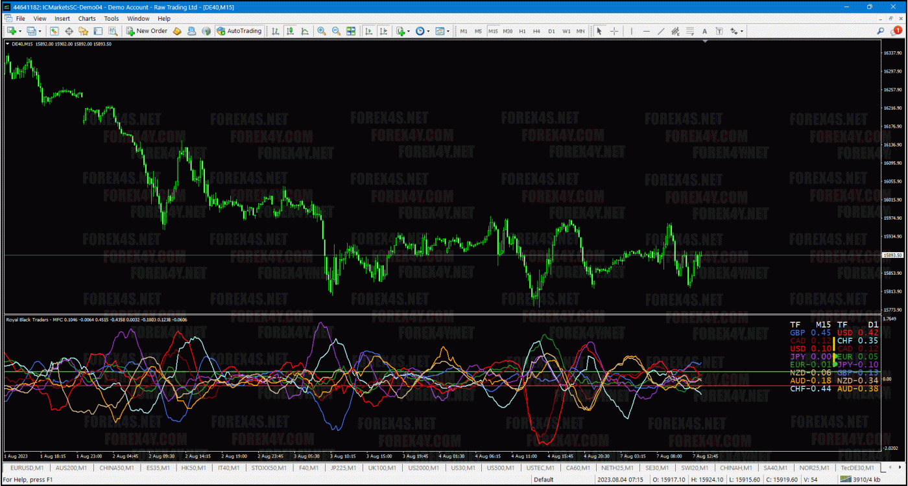The height and width of the screenshot is (486, 908).
Task: Click the Zoom Out magnifier icon
Action: 336,31
